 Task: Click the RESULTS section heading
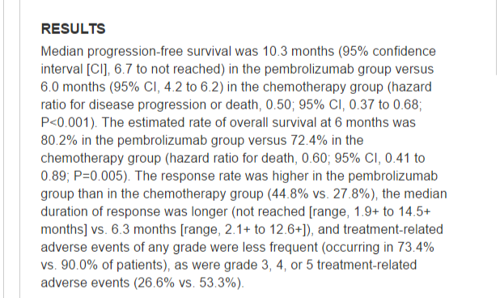pos(73,29)
